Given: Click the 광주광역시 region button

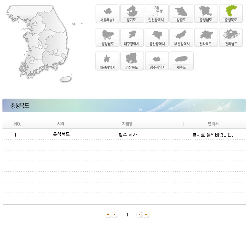Looking at the screenshot, I should tap(157, 61).
